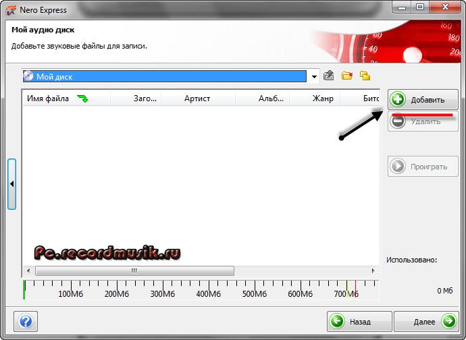Click the double-folder icon in the toolbar
Screen dimensions: 466x340
coord(365,76)
